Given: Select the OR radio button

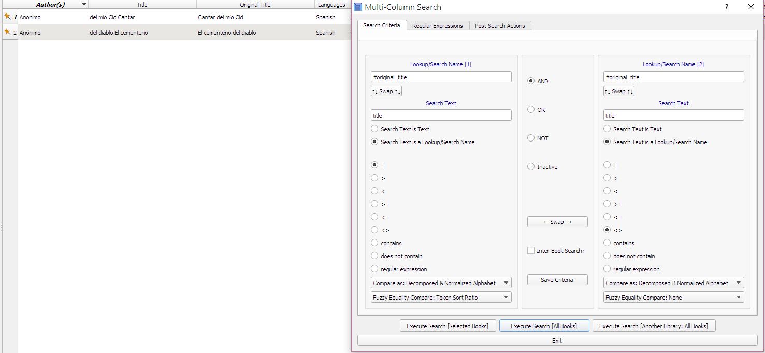Looking at the screenshot, I should click(x=531, y=110).
